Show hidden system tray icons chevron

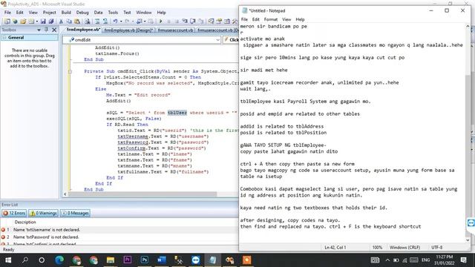pyautogui.click(x=387, y=260)
